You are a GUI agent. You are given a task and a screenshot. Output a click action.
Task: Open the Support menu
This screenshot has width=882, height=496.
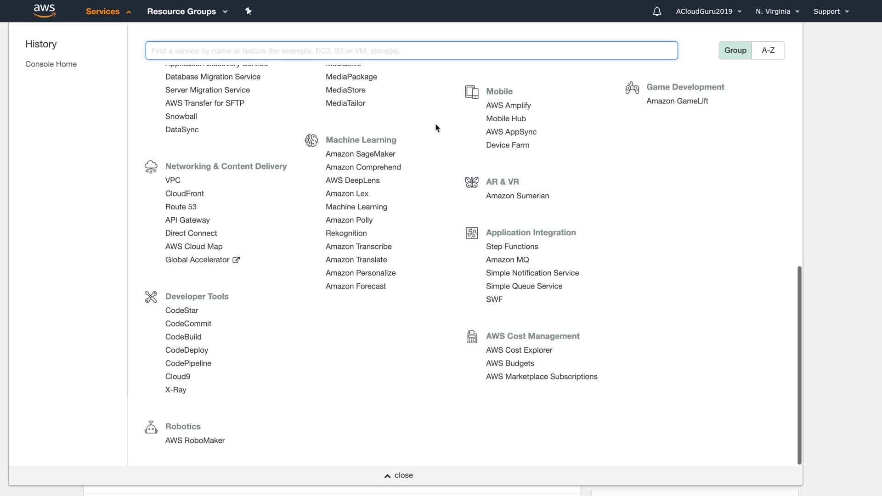tap(831, 11)
